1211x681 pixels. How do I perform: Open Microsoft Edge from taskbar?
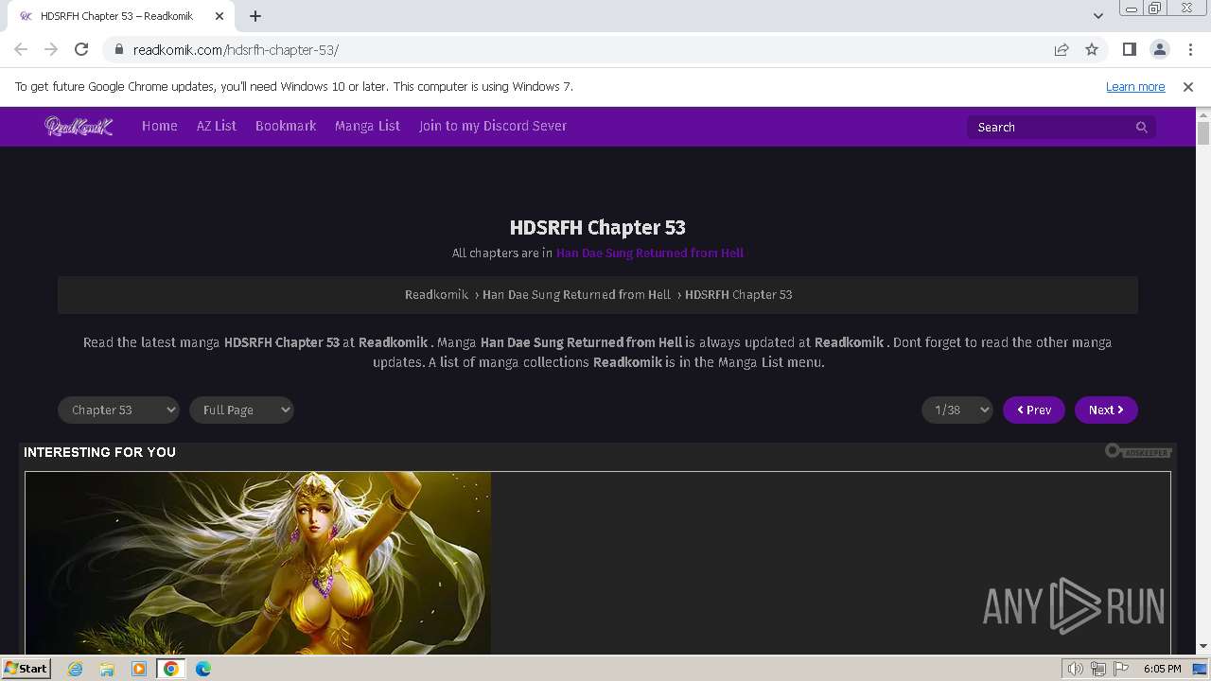[x=203, y=669]
